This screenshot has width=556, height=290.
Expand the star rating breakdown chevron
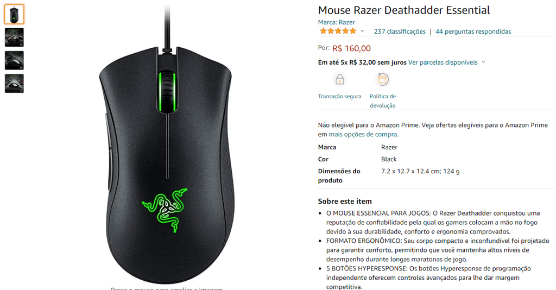tap(362, 31)
